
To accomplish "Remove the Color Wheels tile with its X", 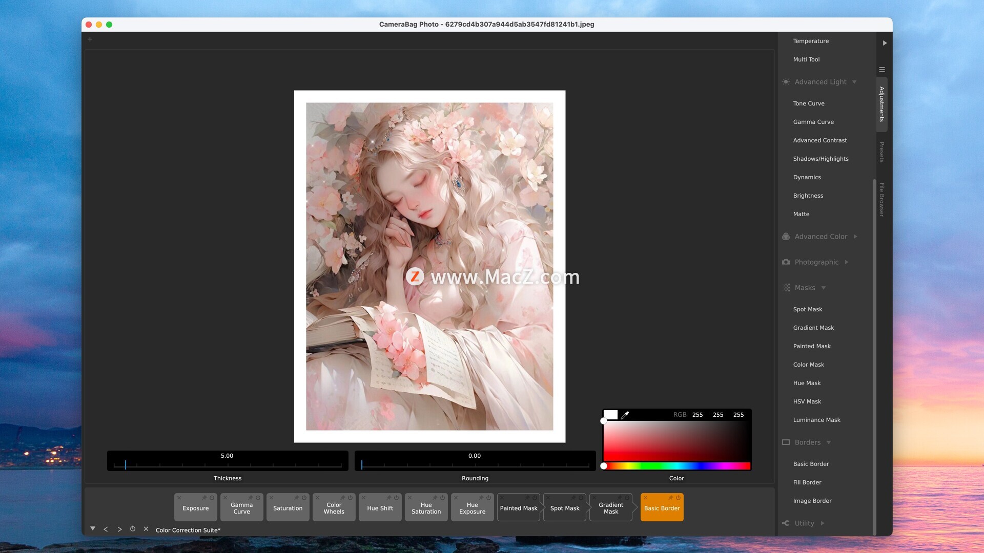I will click(317, 498).
